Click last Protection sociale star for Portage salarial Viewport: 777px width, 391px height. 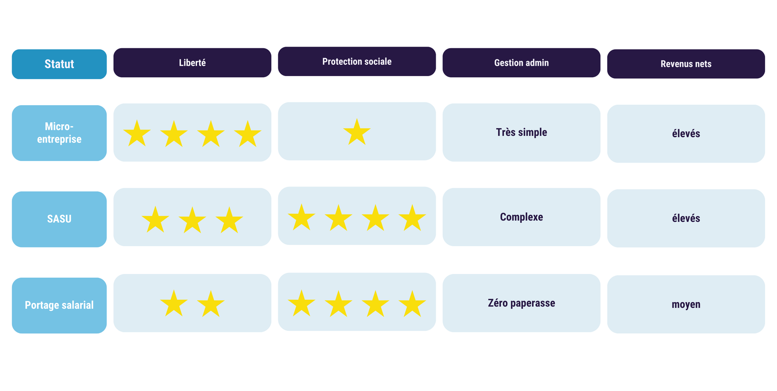coord(412,304)
